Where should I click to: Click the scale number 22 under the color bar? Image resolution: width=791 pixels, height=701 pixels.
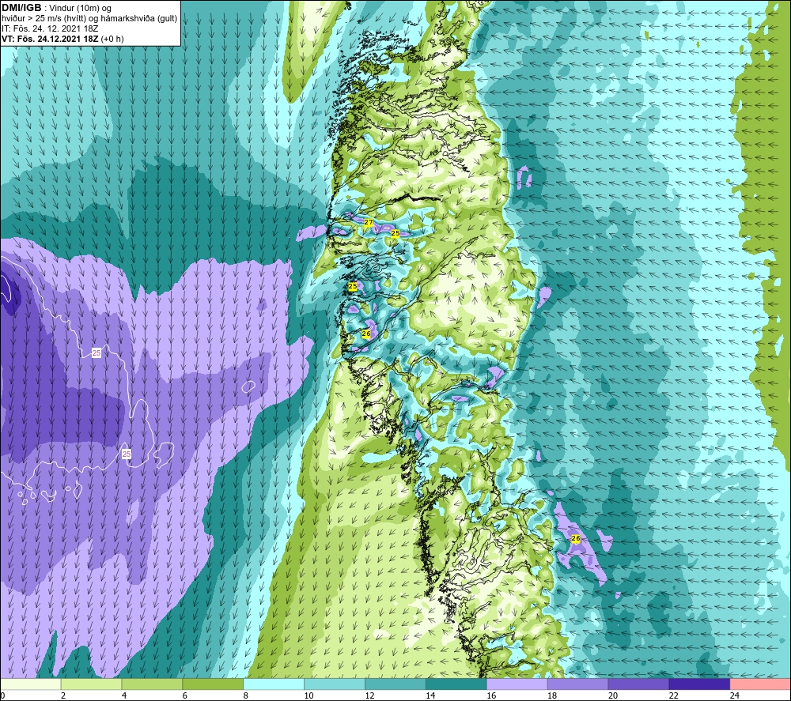click(x=673, y=695)
